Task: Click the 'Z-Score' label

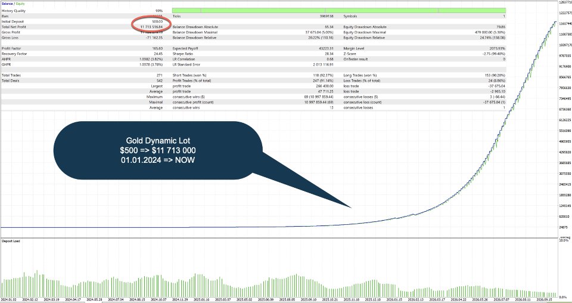Action: pyautogui.click(x=350, y=54)
